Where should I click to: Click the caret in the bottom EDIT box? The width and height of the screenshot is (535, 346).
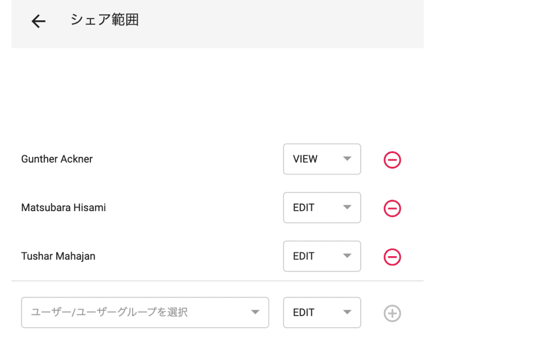click(347, 312)
